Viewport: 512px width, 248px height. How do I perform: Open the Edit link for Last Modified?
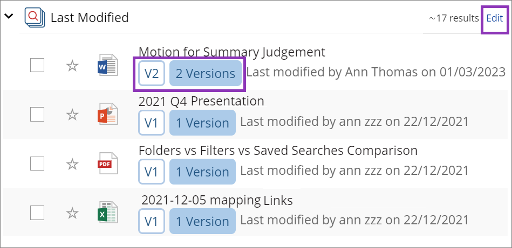pyautogui.click(x=494, y=18)
